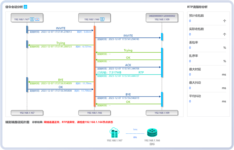
Task: Select the cloud server icon in path topology
Action: (x=114, y=133)
